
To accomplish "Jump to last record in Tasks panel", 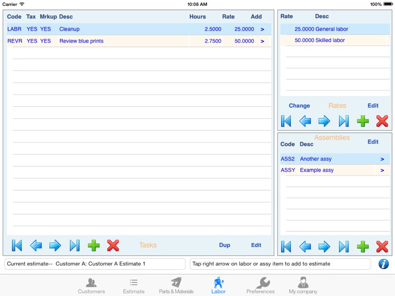I will point(75,246).
